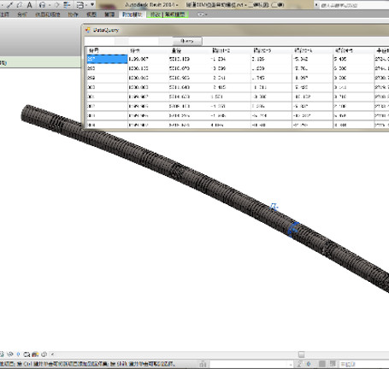Click the switch windows icon in quick access toolbar
389x369 pixels.
[x=80, y=5]
